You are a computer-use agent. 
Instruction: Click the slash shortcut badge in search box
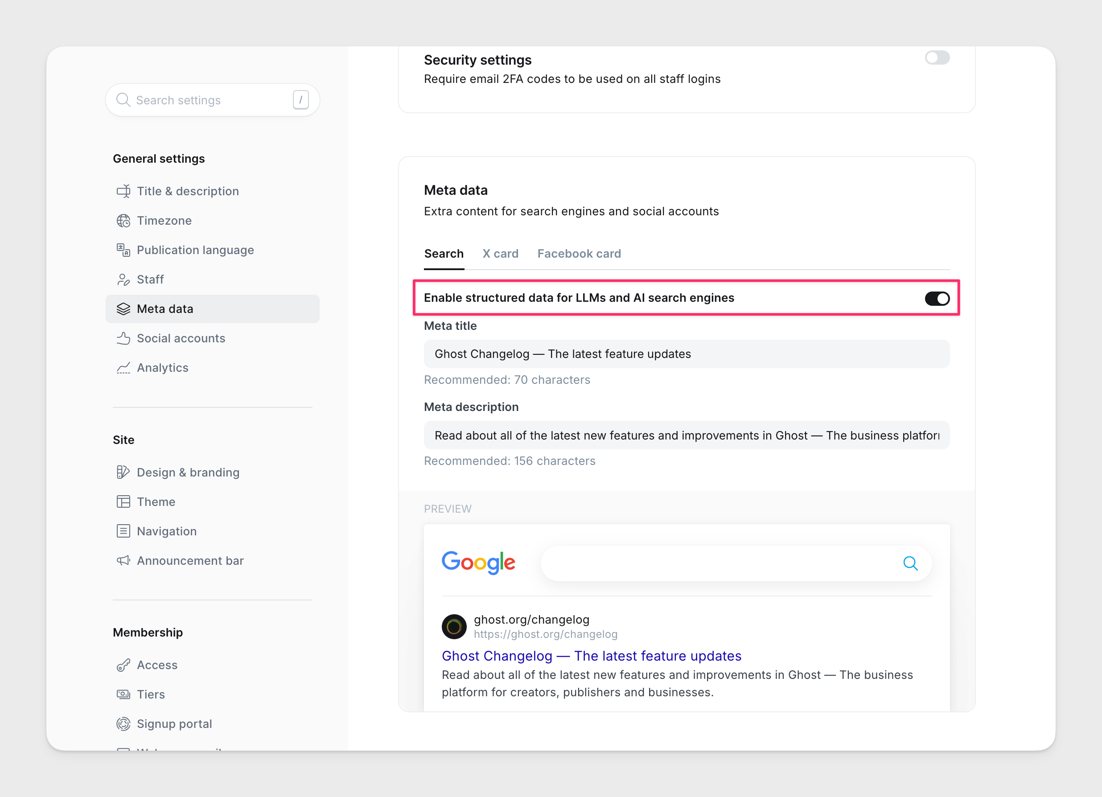point(301,100)
